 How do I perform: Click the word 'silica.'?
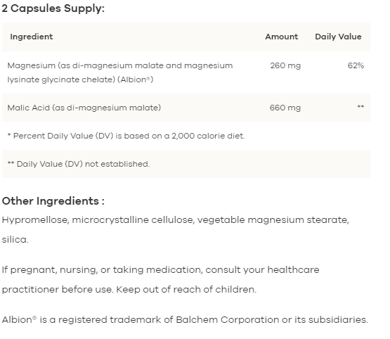pos(15,239)
